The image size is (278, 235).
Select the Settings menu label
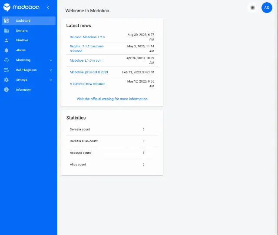(x=22, y=80)
